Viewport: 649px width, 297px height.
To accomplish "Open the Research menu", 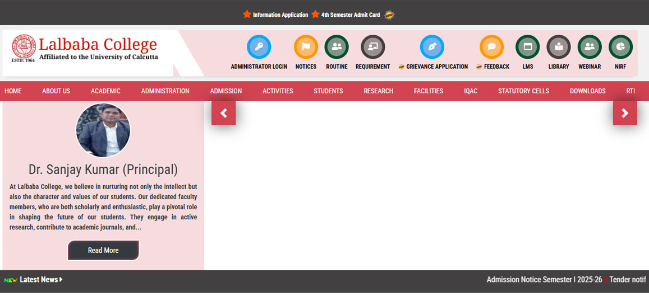I will (x=379, y=91).
